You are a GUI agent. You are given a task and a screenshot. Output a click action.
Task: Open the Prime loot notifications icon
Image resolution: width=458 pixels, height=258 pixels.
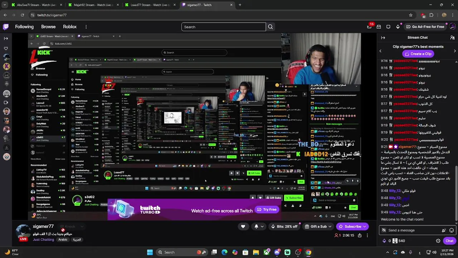click(369, 27)
